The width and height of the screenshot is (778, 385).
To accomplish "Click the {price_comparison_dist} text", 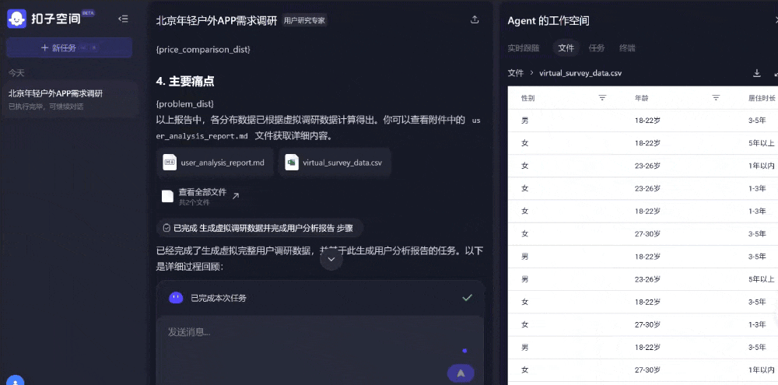I will coord(203,50).
